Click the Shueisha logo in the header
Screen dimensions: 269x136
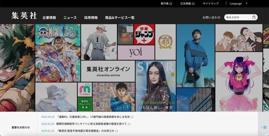[24, 16]
